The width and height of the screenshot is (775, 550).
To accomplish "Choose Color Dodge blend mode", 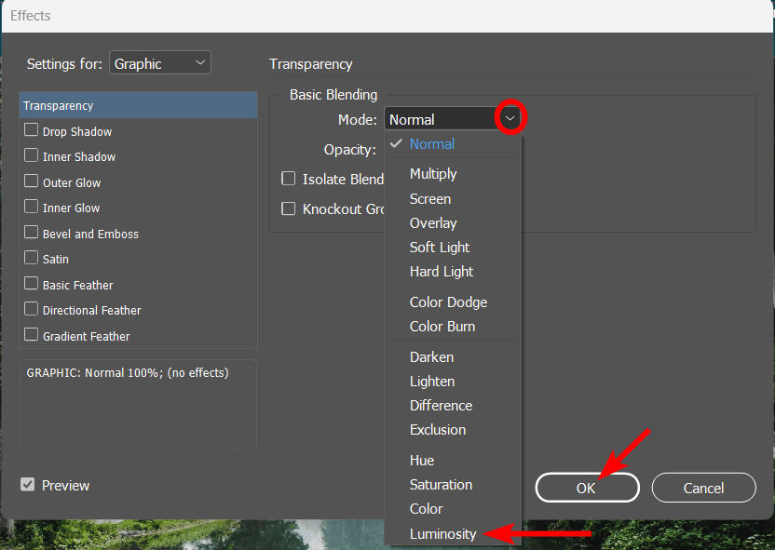I will (x=448, y=302).
